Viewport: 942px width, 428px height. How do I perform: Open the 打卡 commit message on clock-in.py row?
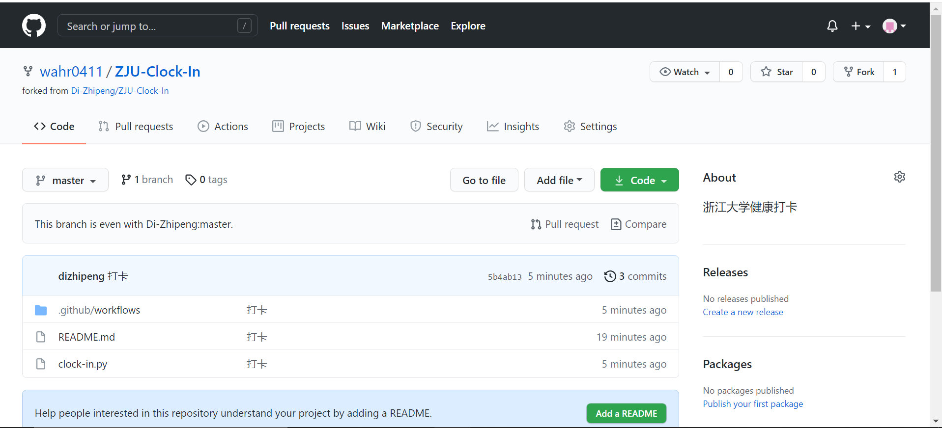click(257, 364)
